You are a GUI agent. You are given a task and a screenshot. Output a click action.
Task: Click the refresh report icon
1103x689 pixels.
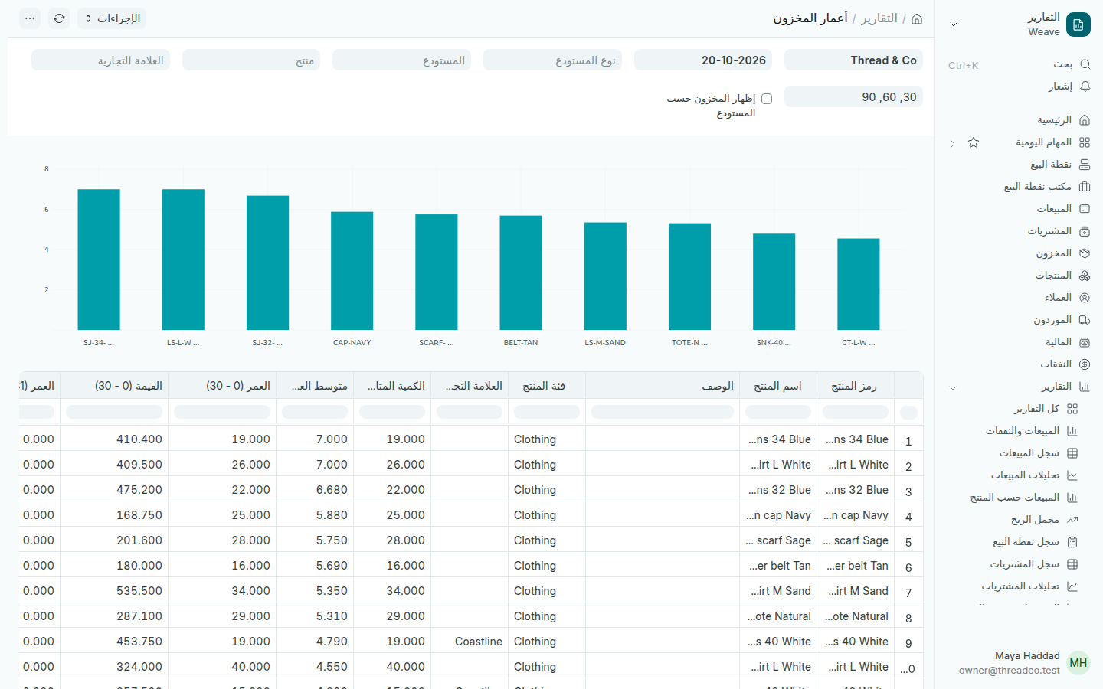[59, 18]
